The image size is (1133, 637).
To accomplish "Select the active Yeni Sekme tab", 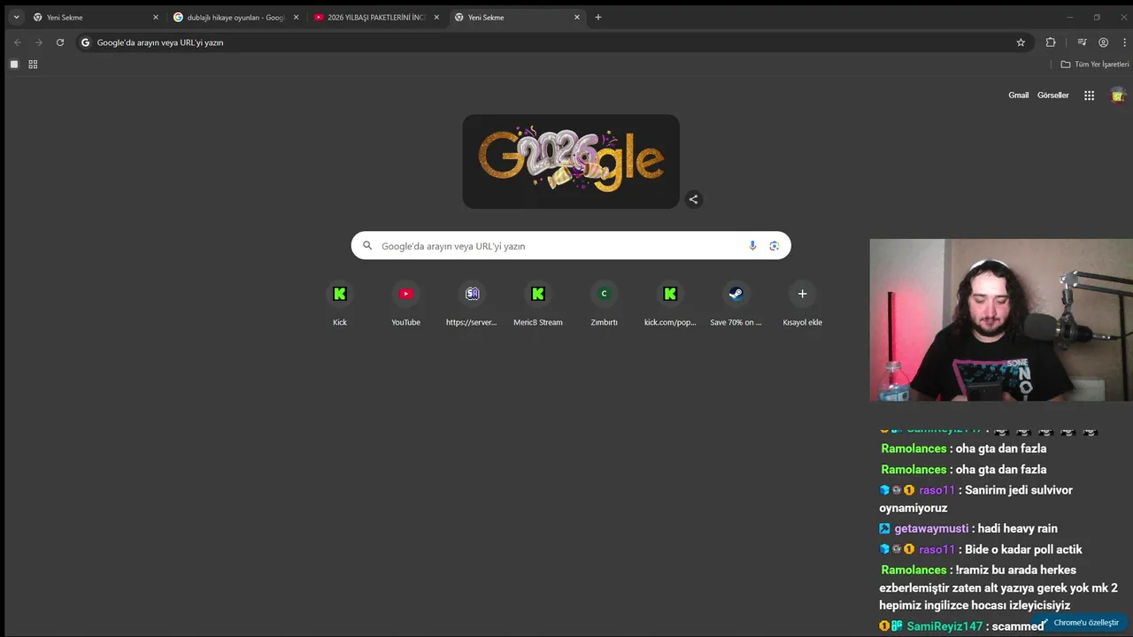I will pos(516,17).
